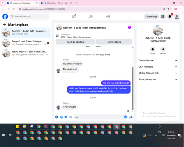This screenshot has width=184, height=147.
Task: Reload the page in Chrome
Action: click(x=14, y=9)
